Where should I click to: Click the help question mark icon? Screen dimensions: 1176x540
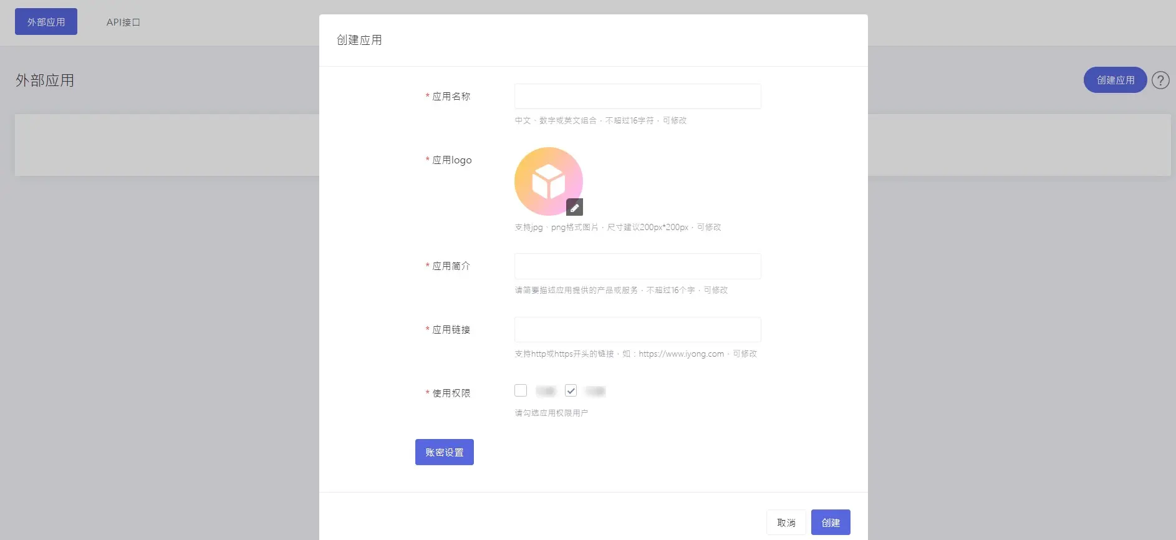[x=1160, y=80]
